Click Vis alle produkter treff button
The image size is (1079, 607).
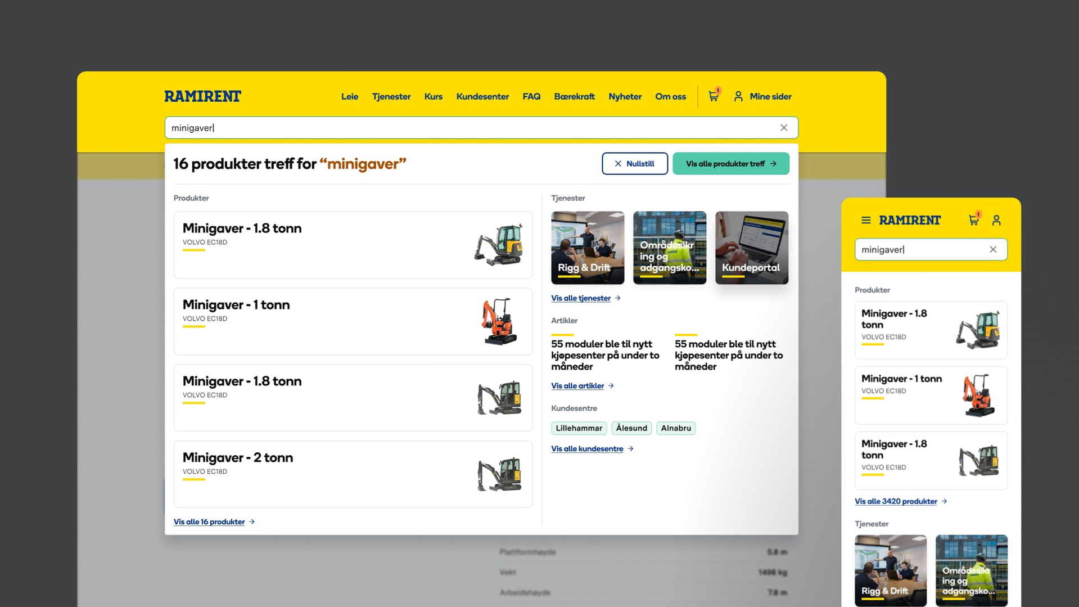[731, 164]
